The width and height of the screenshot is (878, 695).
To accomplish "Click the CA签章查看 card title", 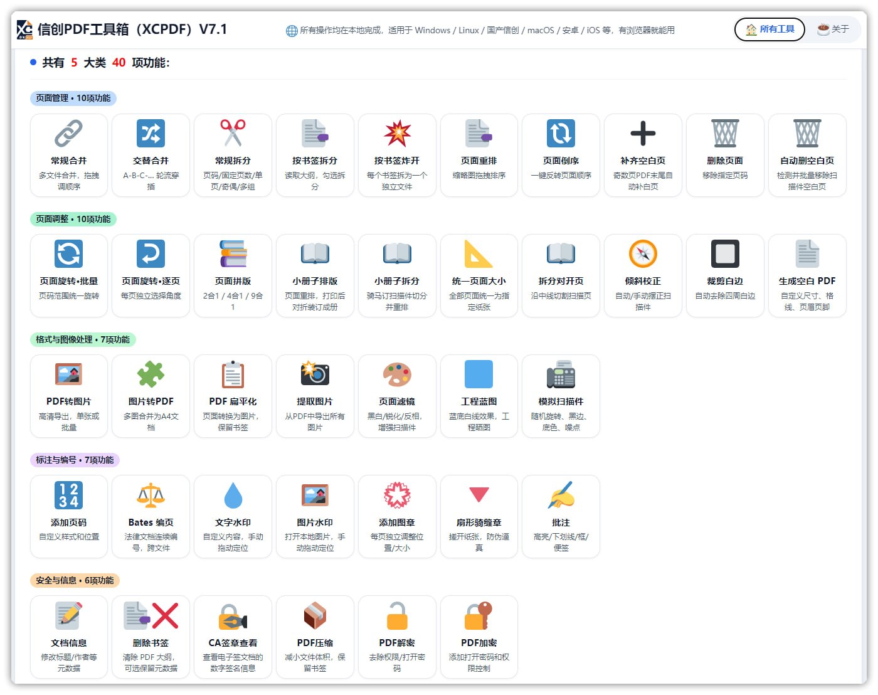I will pos(233,643).
